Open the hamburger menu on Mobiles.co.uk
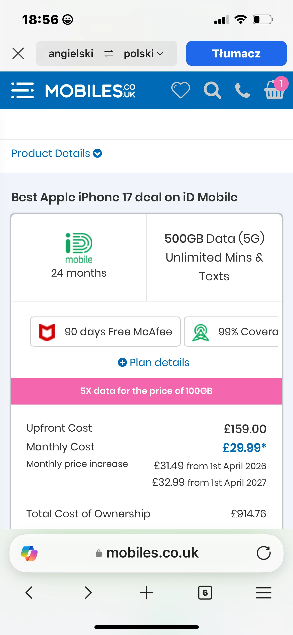Screen dimensions: 293x635 (x=23, y=90)
